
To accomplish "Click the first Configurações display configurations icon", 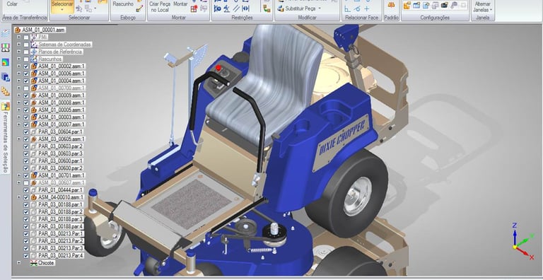I will coord(407,5).
